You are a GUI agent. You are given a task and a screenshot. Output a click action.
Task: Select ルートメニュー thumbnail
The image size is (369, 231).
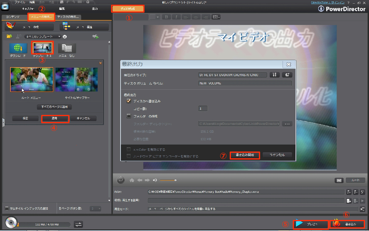click(x=32, y=80)
